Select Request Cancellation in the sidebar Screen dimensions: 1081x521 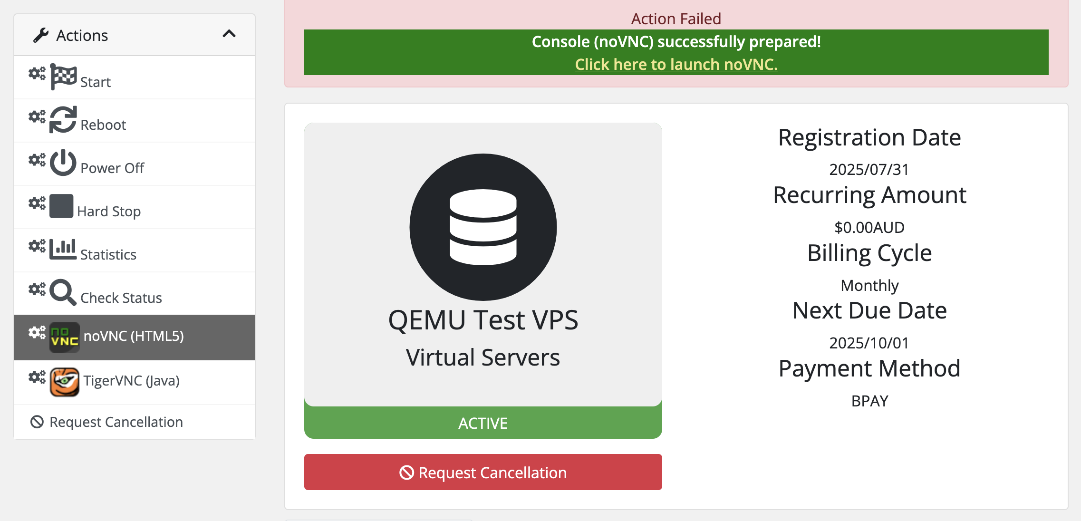coord(116,422)
